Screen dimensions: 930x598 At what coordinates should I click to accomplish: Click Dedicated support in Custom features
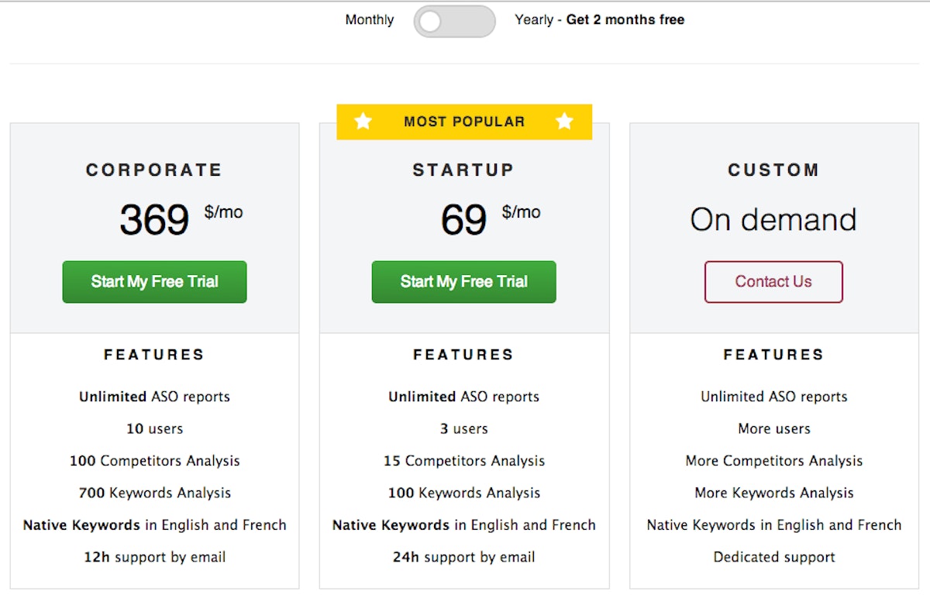[773, 557]
